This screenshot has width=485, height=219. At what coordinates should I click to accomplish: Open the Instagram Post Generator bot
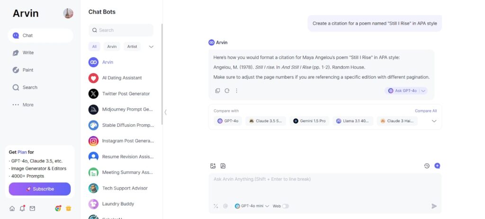coord(121,141)
